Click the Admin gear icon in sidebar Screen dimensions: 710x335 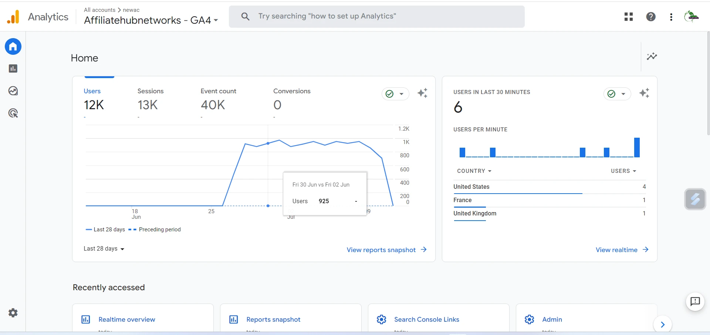click(13, 313)
